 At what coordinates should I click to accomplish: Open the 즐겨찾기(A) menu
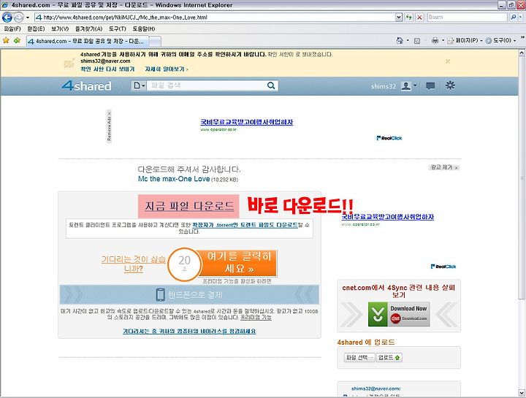point(88,28)
